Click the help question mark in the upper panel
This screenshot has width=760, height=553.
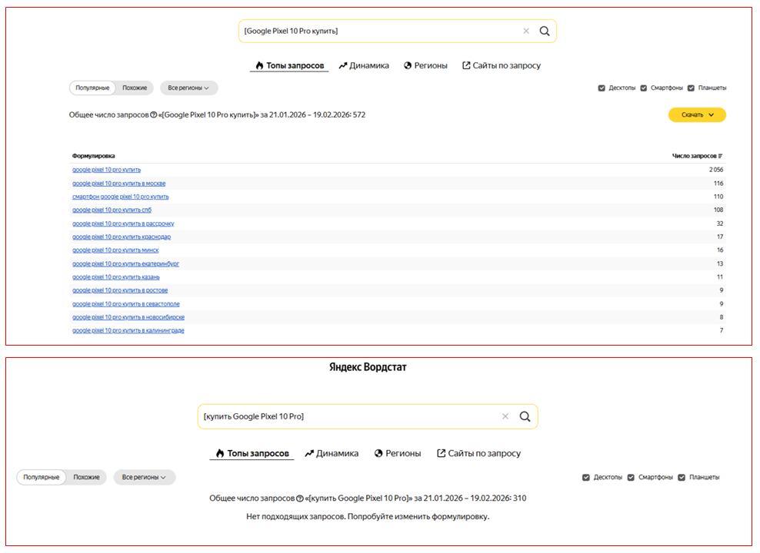[x=152, y=115]
